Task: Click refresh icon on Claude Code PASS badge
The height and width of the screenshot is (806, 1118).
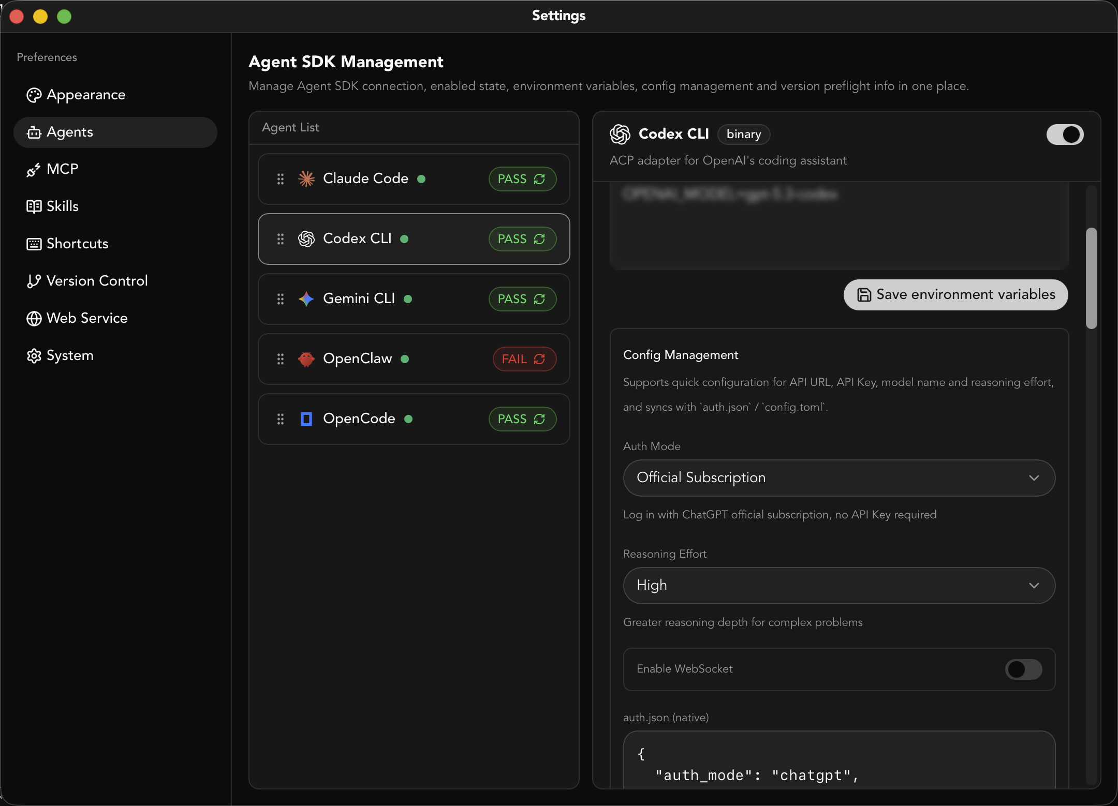Action: click(539, 179)
